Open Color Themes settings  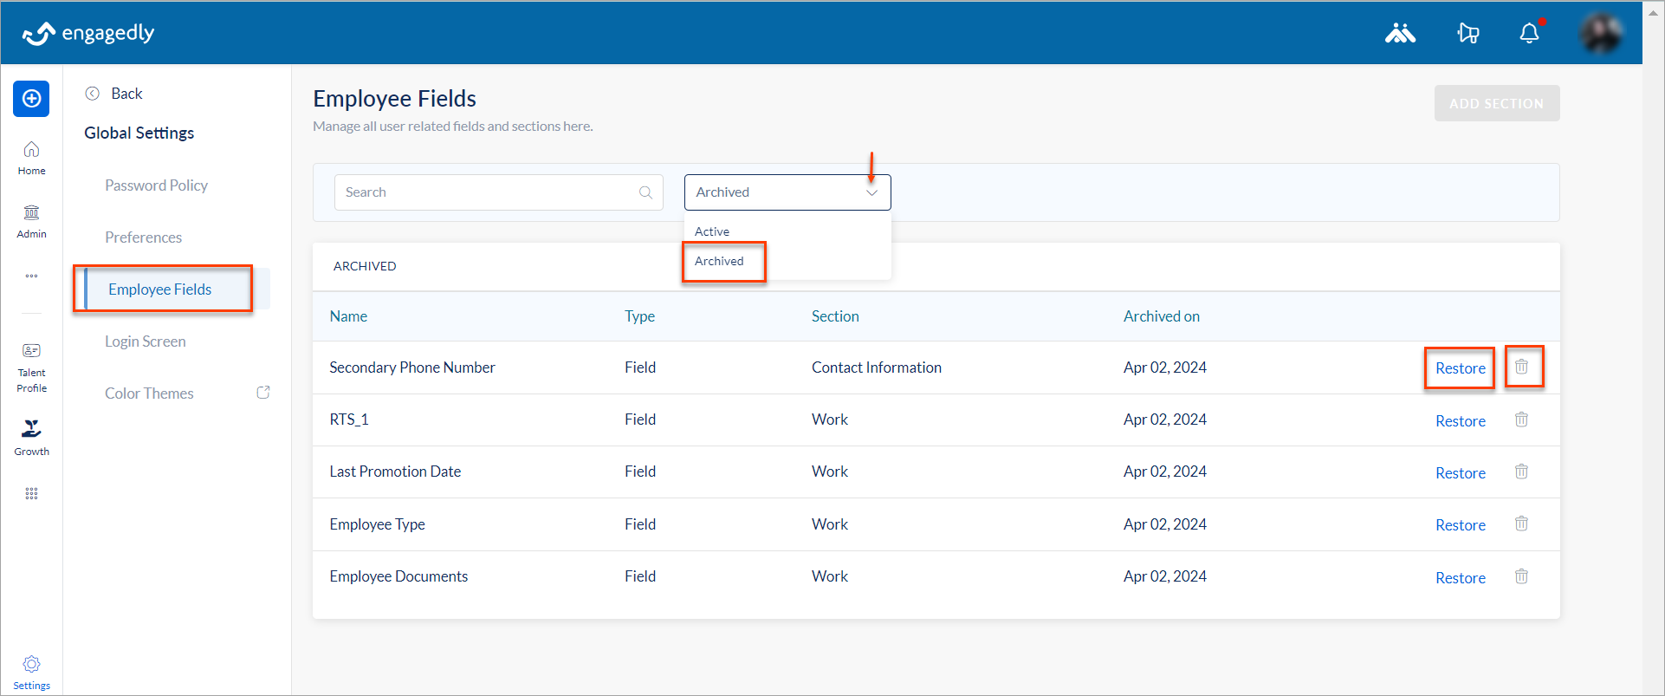149,394
